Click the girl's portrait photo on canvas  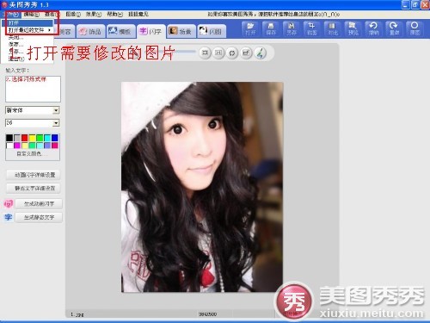click(202, 187)
